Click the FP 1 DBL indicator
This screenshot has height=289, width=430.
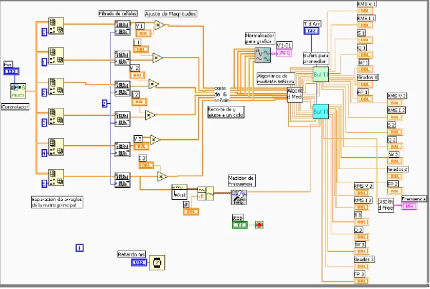click(365, 99)
